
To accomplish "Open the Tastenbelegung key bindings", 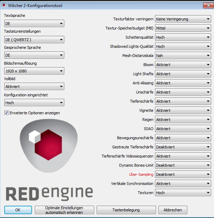I will 126,210.
